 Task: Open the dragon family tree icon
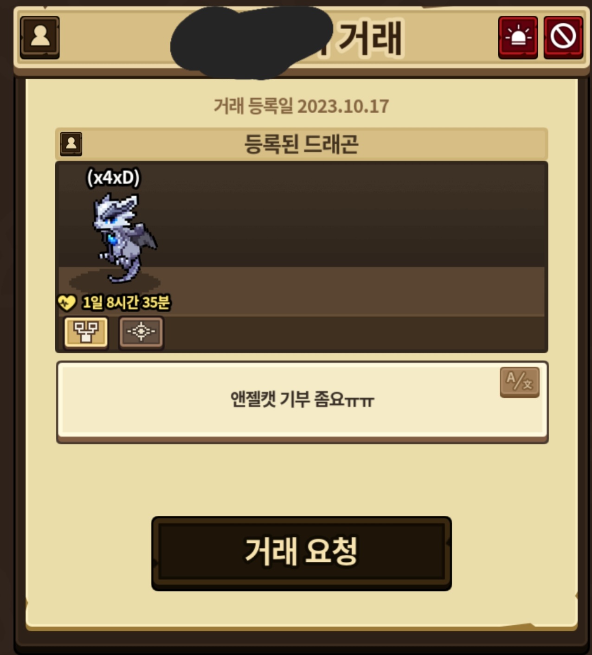[x=86, y=332]
